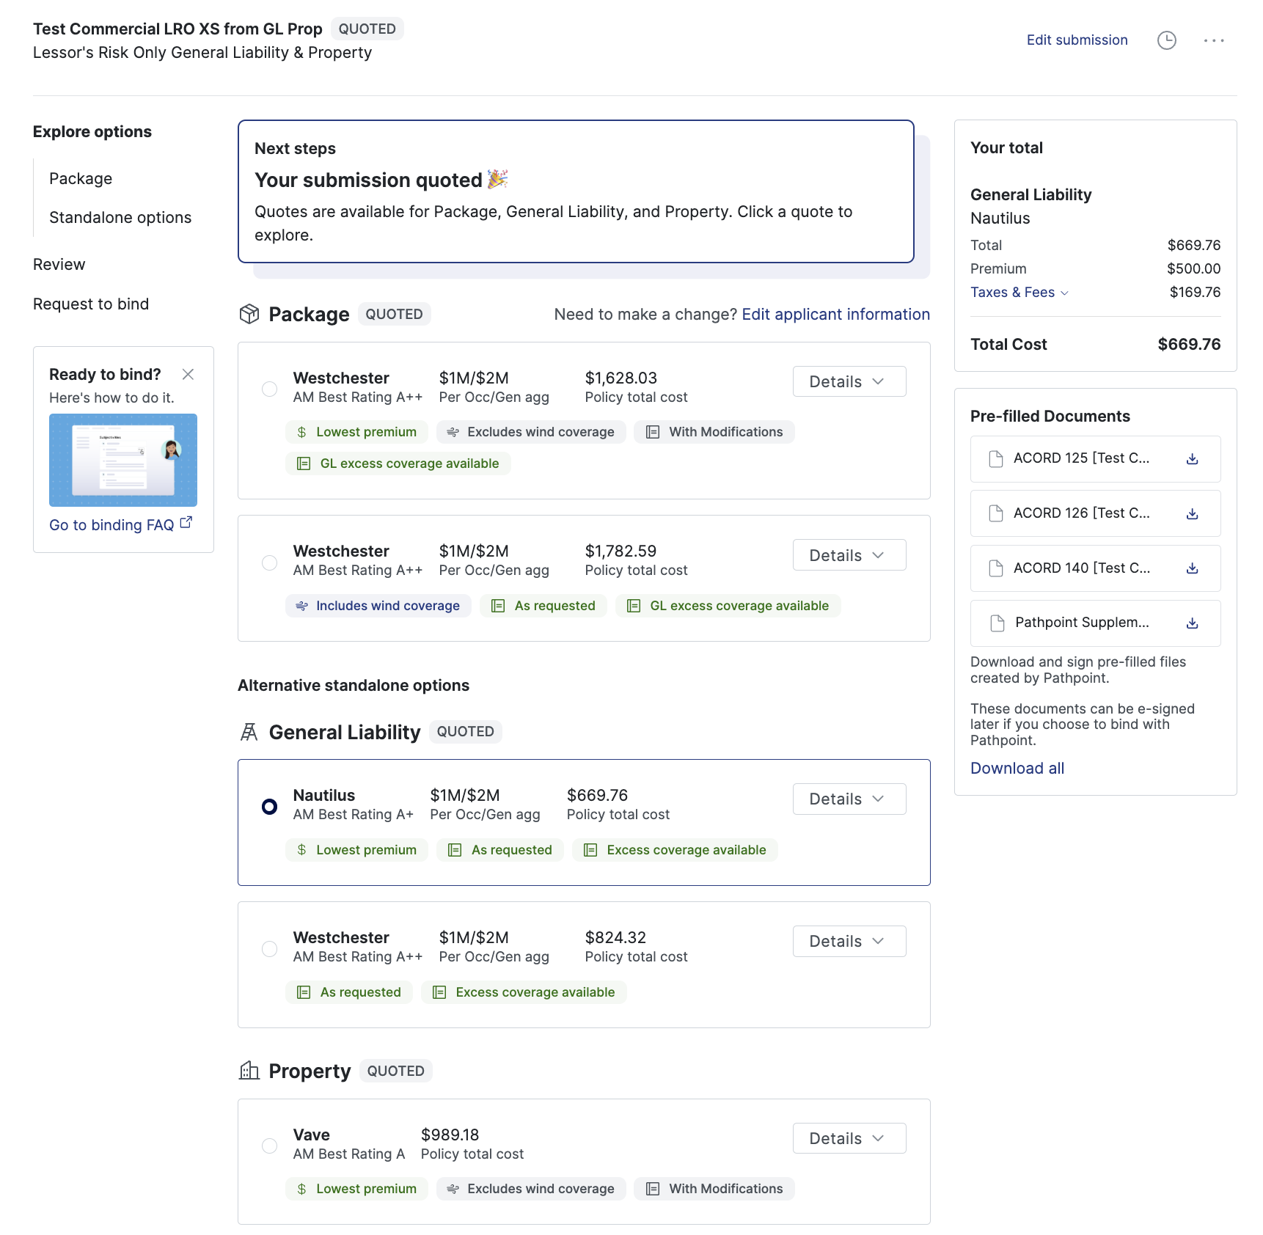Go to Standalone options in sidebar
The width and height of the screenshot is (1263, 1235).
pos(120,218)
